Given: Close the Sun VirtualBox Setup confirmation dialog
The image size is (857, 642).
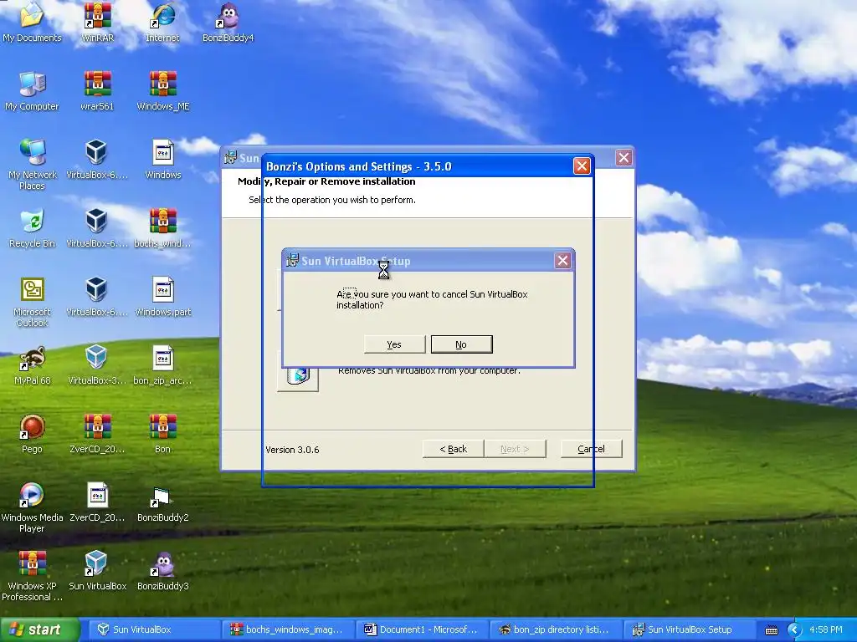Looking at the screenshot, I should pyautogui.click(x=562, y=261).
